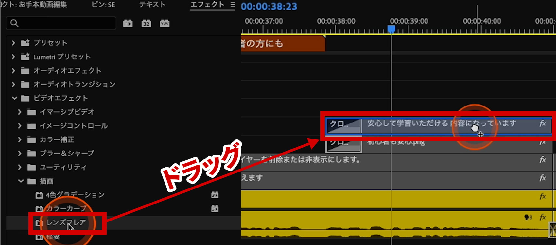The image size is (556, 245).
Task: Expand the オーディオエフェクト folder
Action: click(x=13, y=71)
